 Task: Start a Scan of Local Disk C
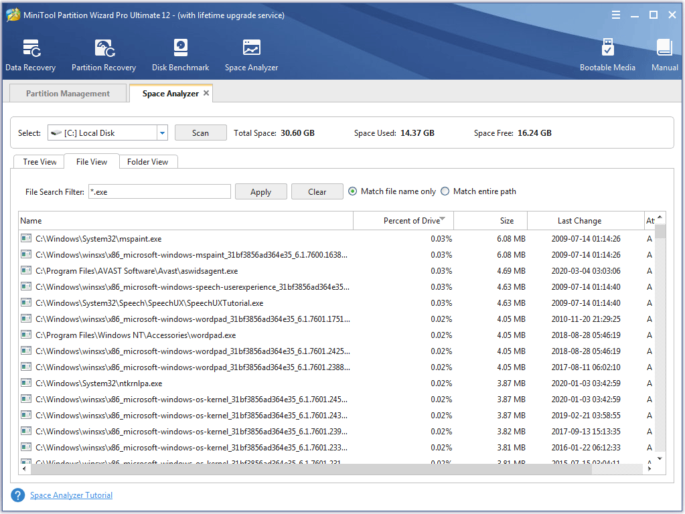200,133
